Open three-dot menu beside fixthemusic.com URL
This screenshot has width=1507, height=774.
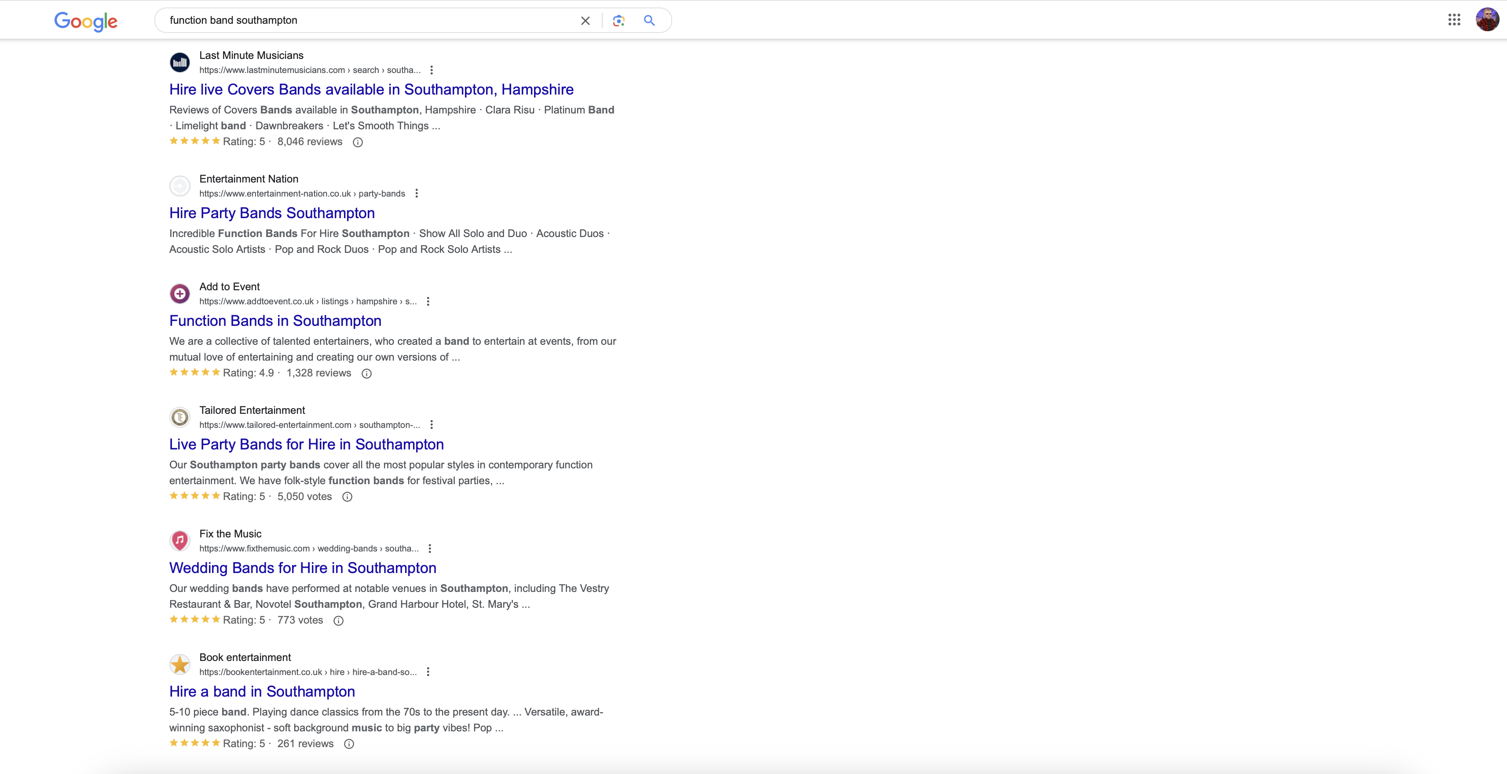[x=430, y=549]
